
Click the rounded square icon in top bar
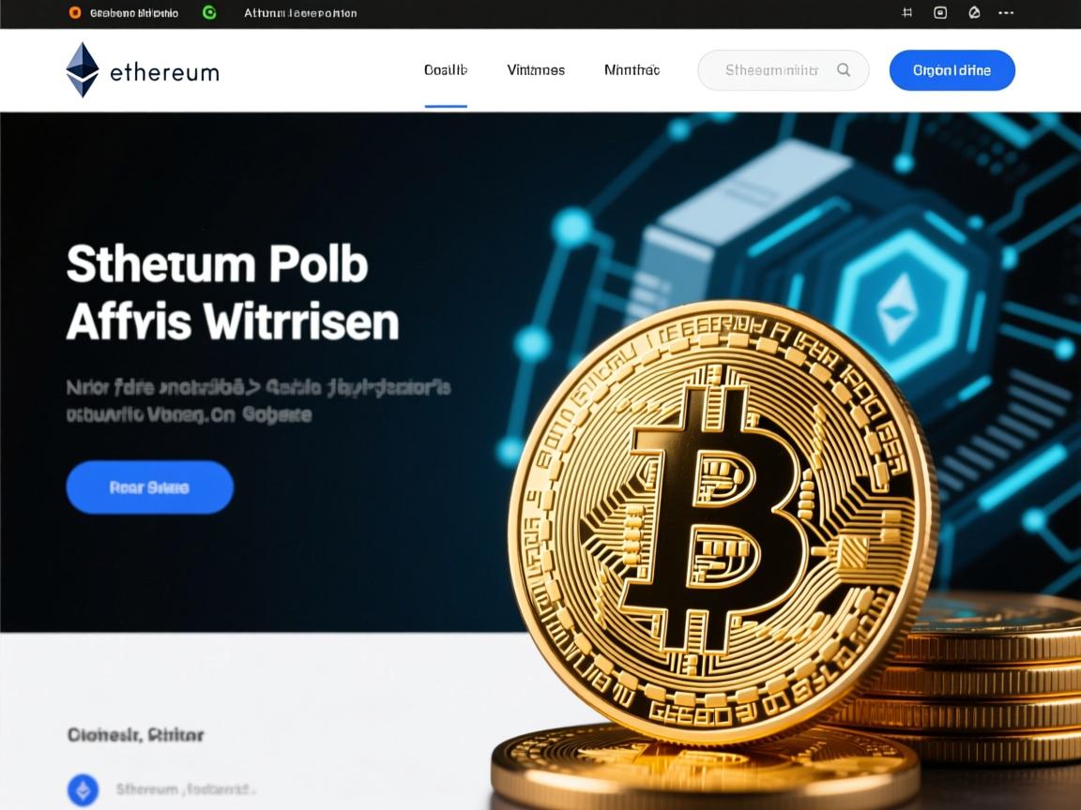pyautogui.click(x=939, y=12)
